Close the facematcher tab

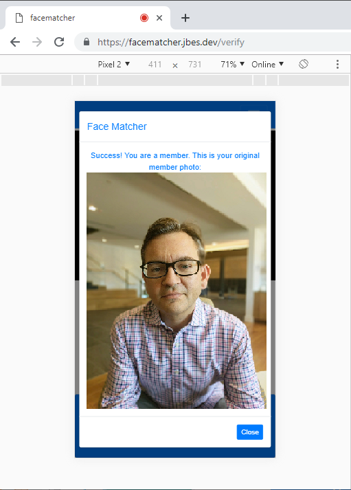point(159,18)
